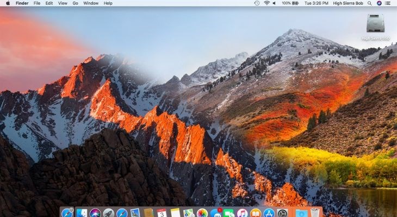Open Mail stamp icon in Dock
Viewport: 397px width, 217px height.
tap(135, 213)
